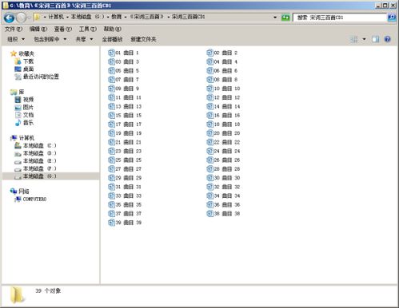Select 本地磁盘 (C:) in the navigation pane
Screen dimensions: 399x308
point(35,145)
